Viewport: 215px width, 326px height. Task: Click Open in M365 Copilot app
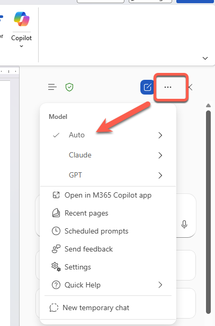(107, 195)
